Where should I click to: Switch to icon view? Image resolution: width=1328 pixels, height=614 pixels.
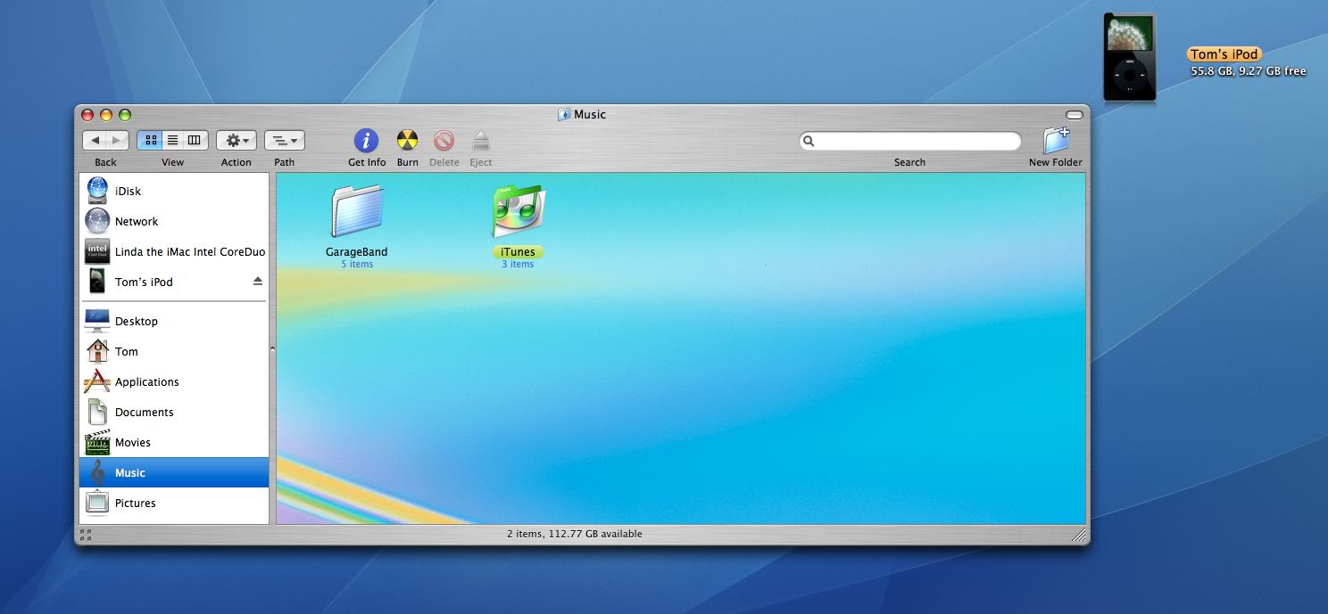click(151, 141)
